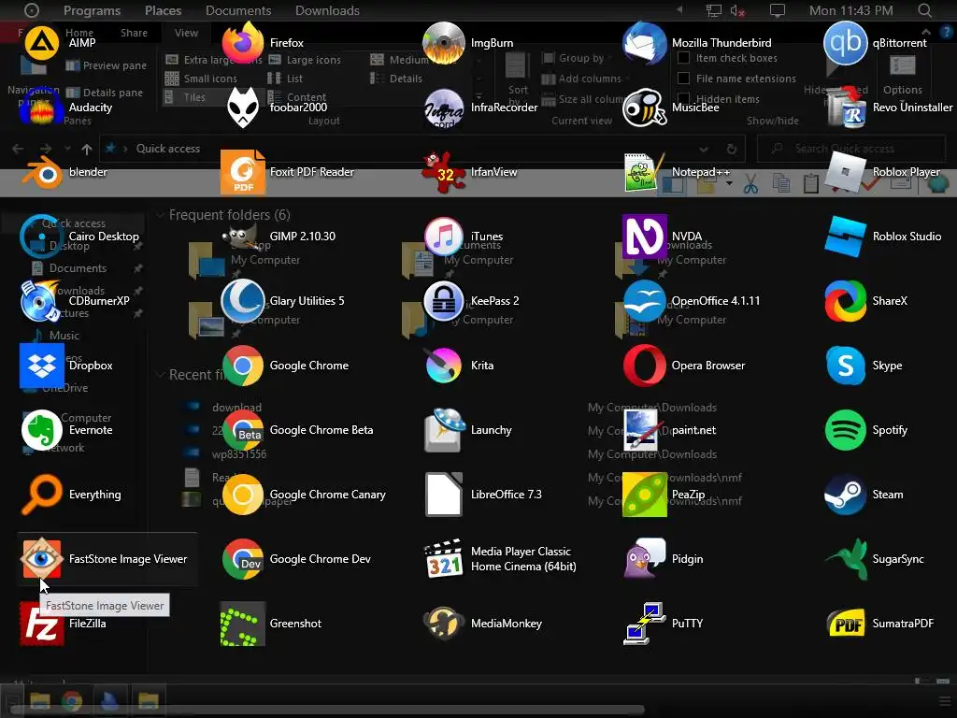957x718 pixels.
Task: Open Cairo Desktop entry
Action: click(x=80, y=237)
